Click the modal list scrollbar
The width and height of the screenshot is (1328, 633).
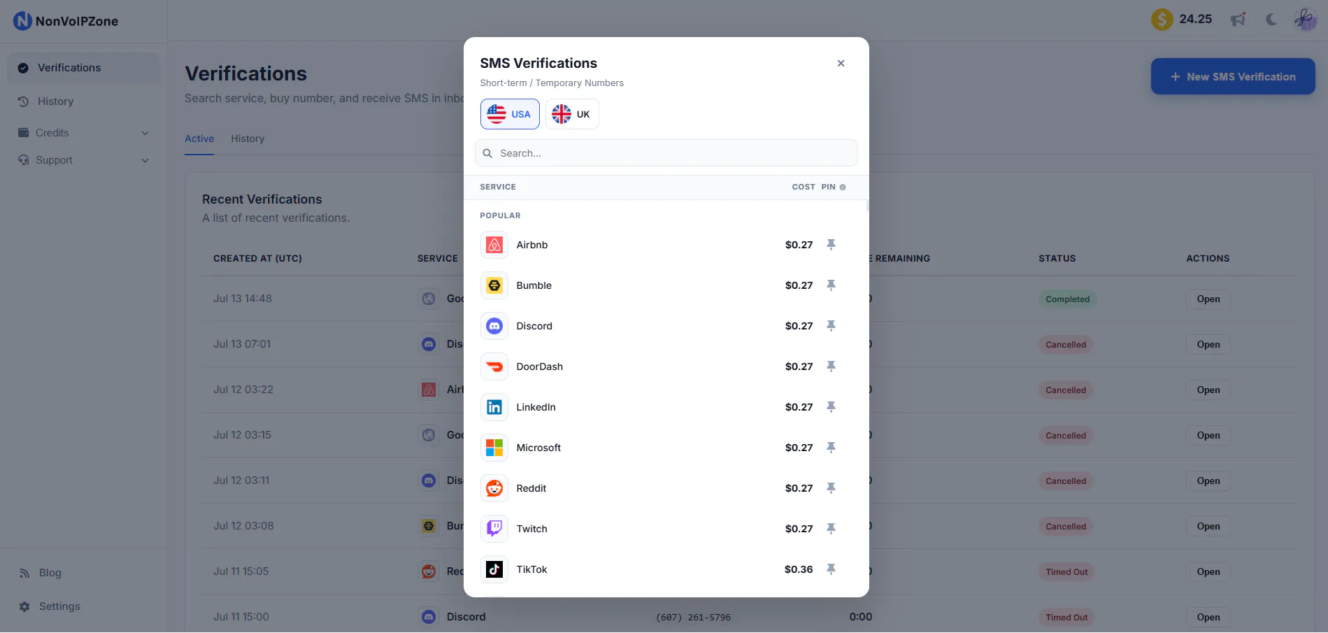[867, 206]
